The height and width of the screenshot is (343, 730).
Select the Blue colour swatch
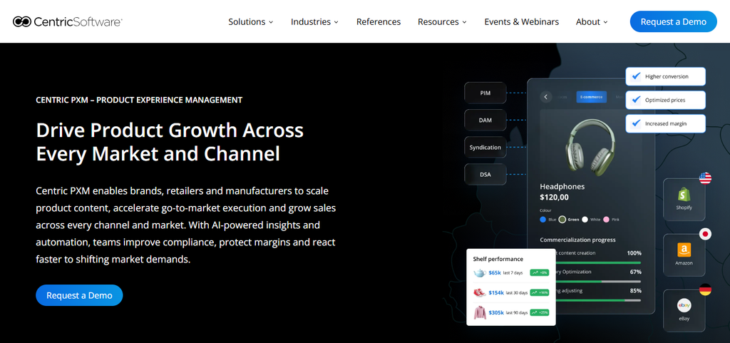click(543, 219)
